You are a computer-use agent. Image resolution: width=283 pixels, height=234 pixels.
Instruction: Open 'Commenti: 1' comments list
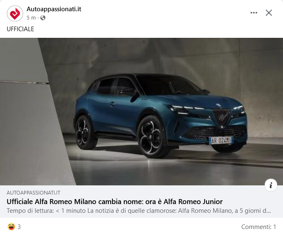point(258,227)
